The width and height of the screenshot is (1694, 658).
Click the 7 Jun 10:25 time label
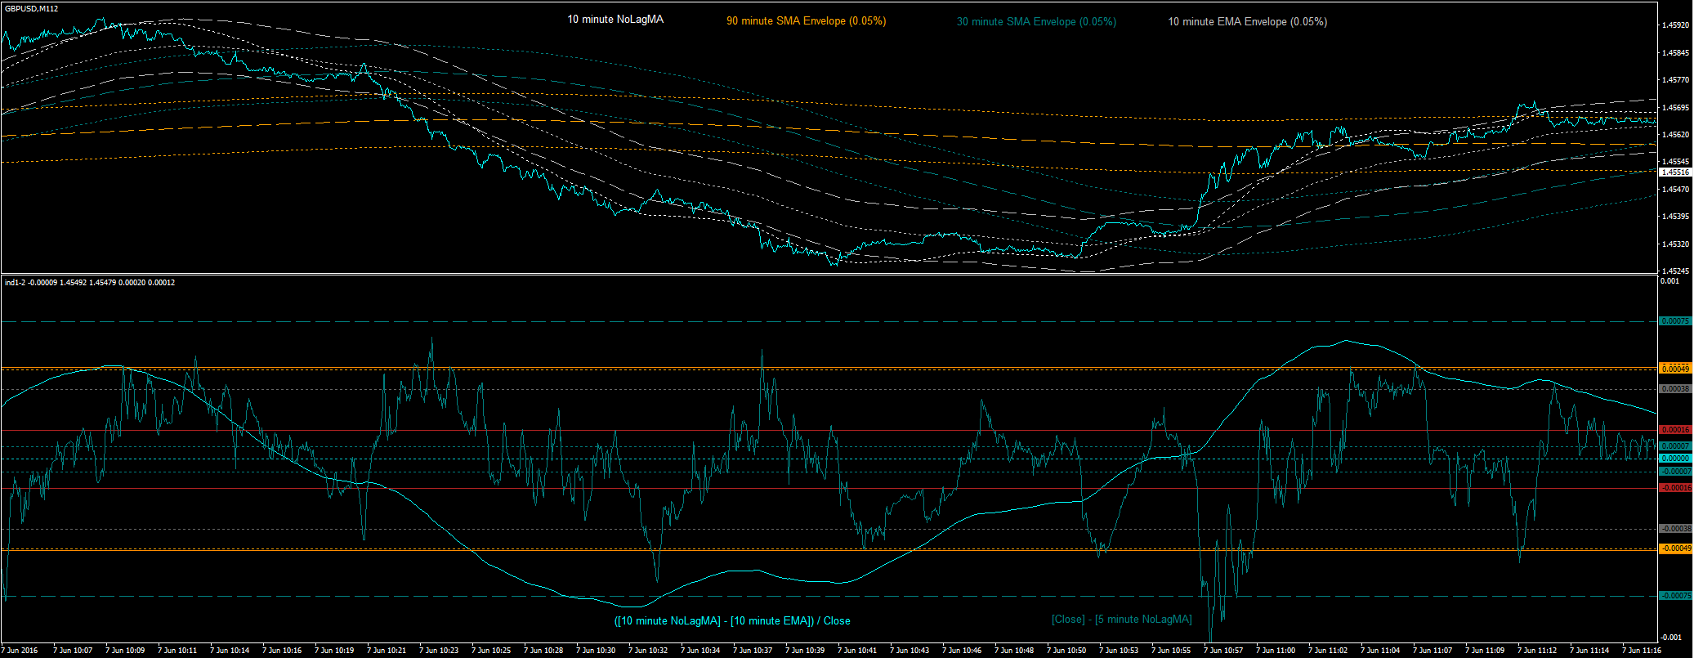491,651
